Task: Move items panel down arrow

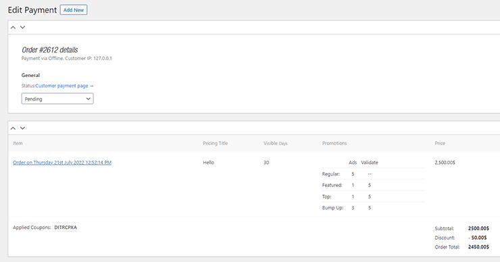Action: tap(23, 128)
